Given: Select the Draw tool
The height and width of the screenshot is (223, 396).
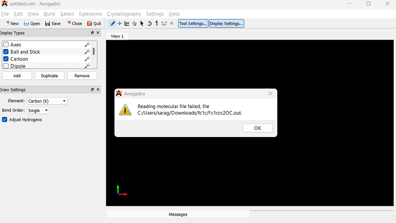Looking at the screenshot, I should [111, 23].
